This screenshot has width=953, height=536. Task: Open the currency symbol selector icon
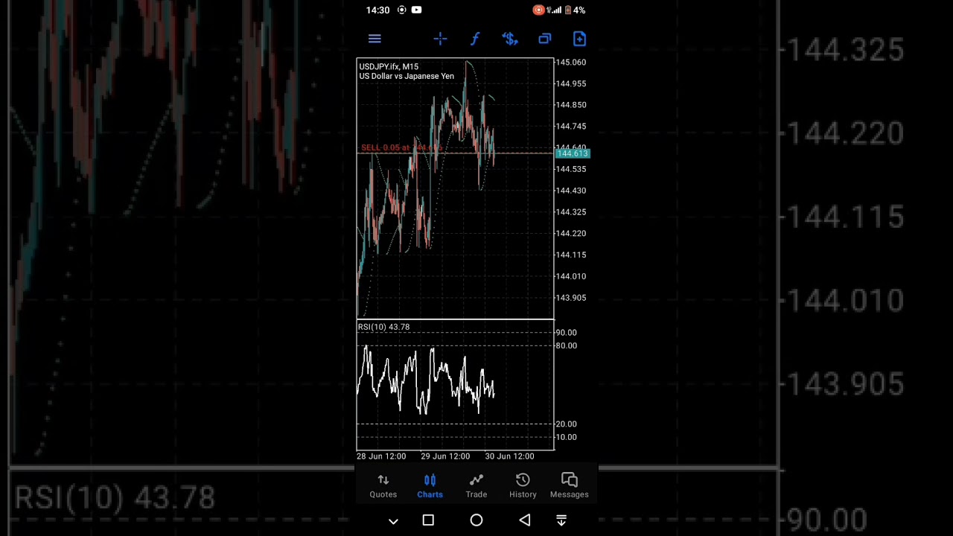pos(510,39)
